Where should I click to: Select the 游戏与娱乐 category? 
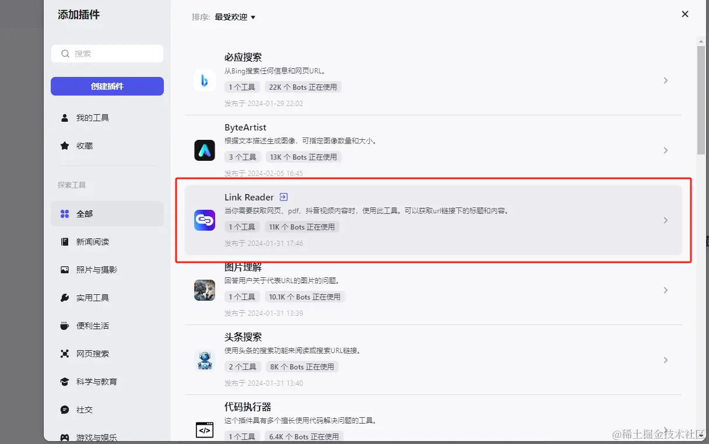point(107,436)
